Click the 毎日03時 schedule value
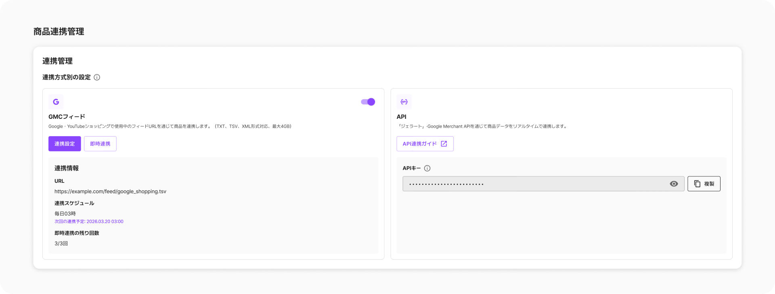775x294 pixels. 65,213
